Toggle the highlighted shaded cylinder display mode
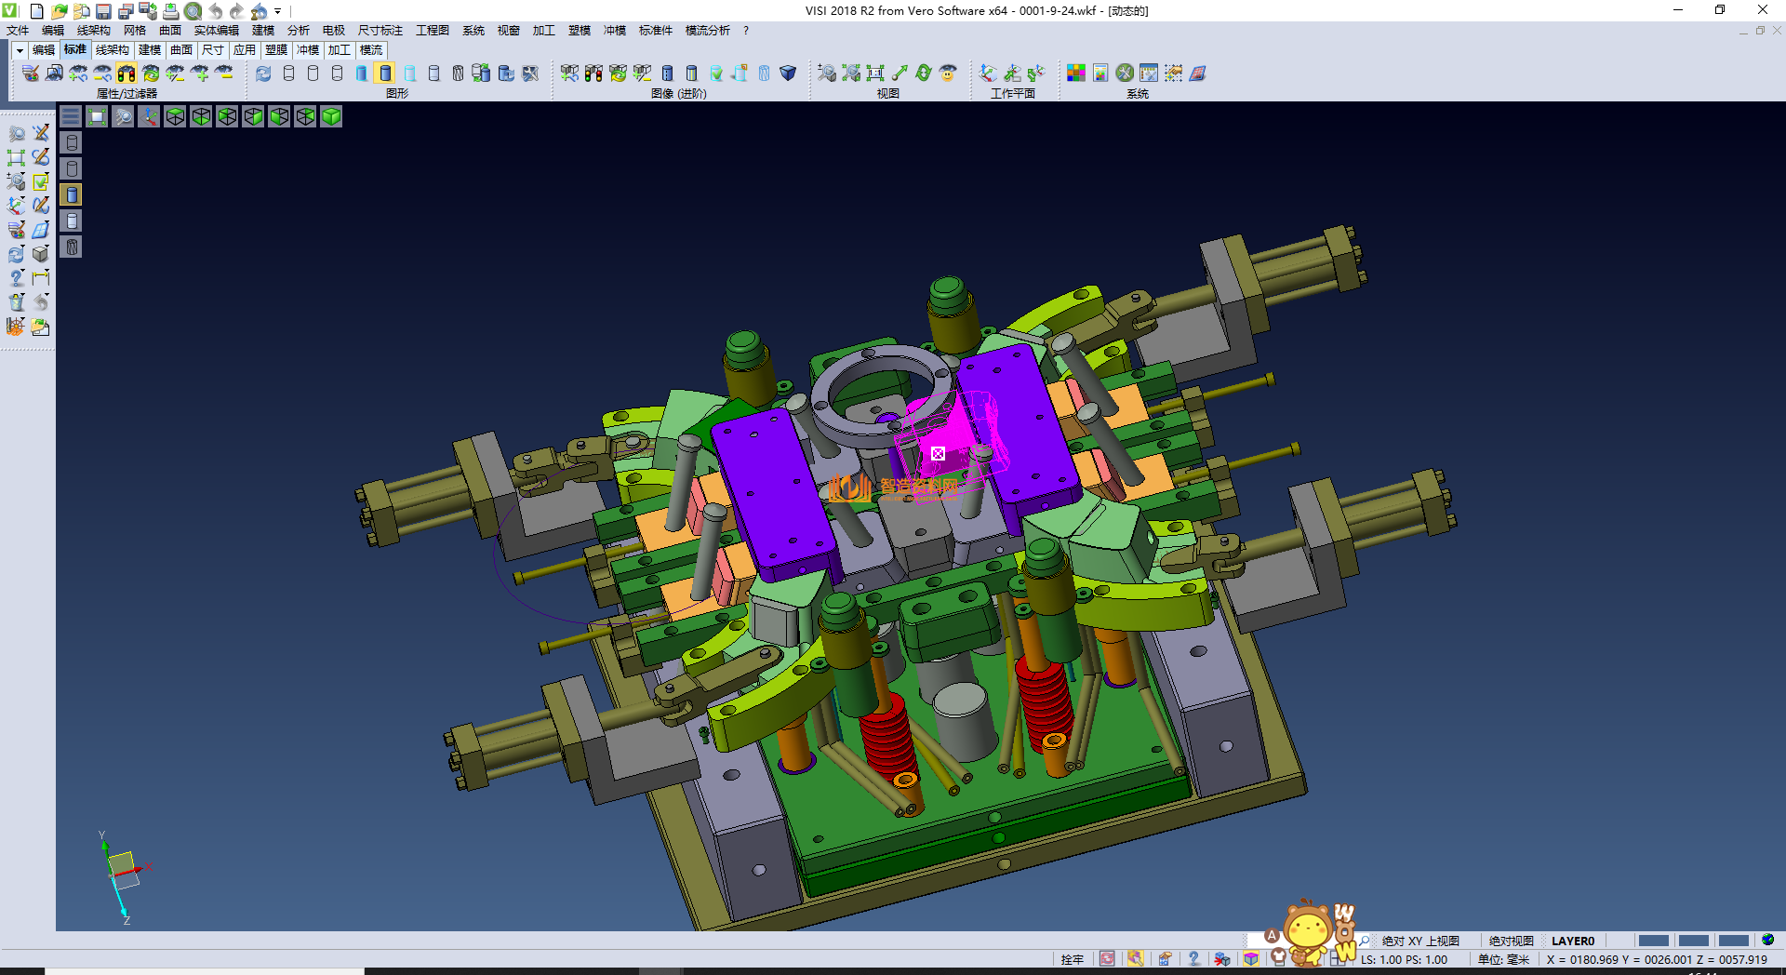Viewport: 1786px width, 975px height. point(385,73)
